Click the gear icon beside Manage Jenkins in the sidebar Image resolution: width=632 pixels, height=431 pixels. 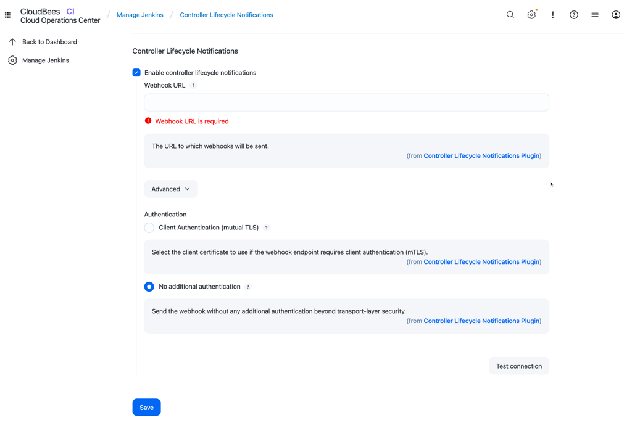[12, 60]
